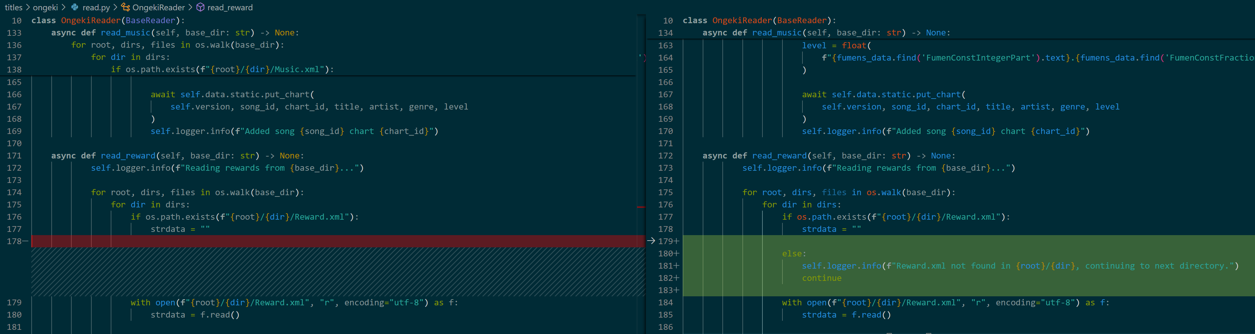Click 'Added song' logger line 170 in right pane

click(x=946, y=131)
